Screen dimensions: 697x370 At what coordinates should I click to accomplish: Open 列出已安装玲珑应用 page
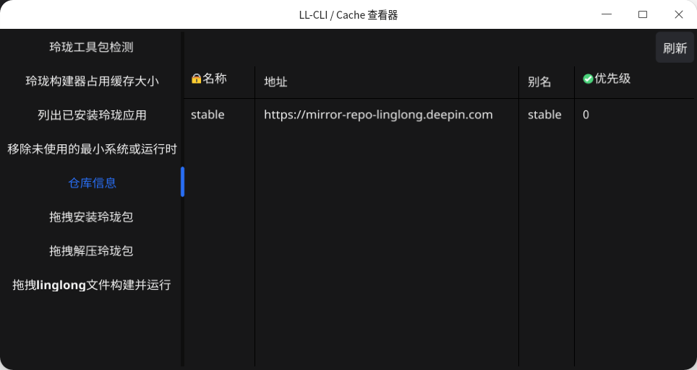click(92, 115)
